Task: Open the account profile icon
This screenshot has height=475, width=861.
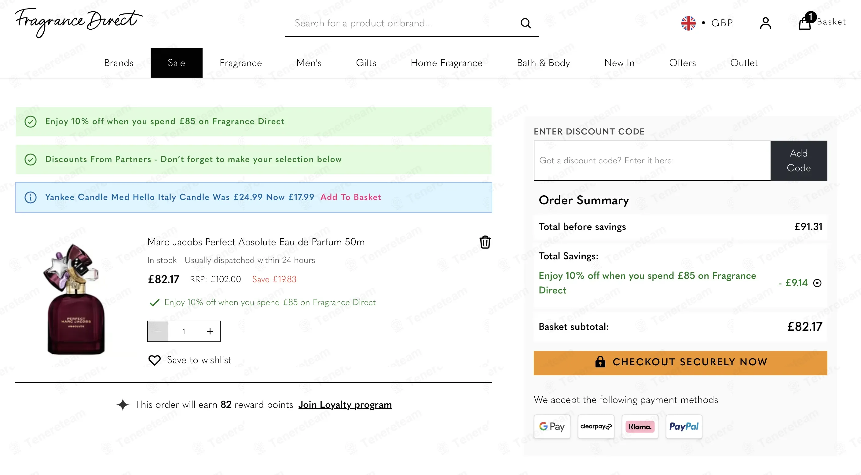Action: 765,23
